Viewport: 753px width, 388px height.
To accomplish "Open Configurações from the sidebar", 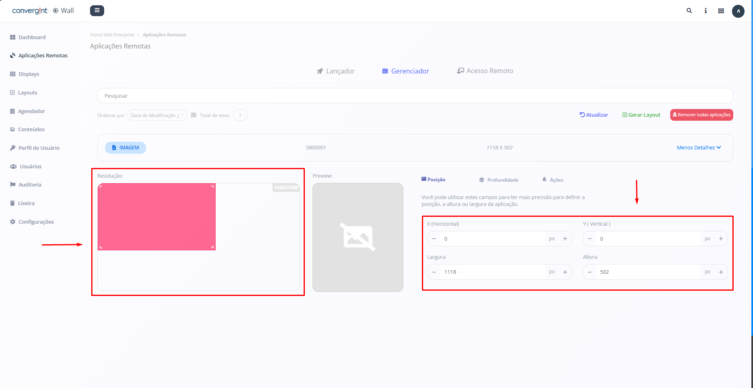I will click(x=36, y=222).
